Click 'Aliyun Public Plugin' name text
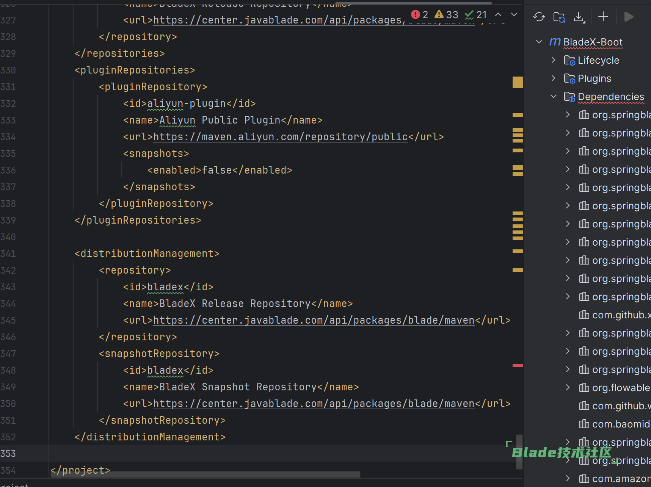 220,120
